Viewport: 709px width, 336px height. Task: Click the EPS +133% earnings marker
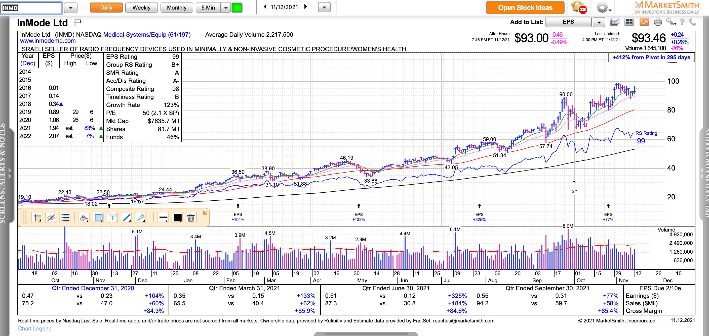pos(358,213)
